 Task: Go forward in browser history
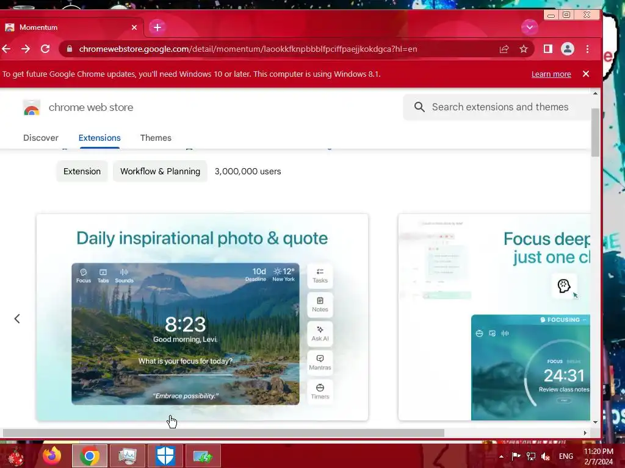coord(26,49)
